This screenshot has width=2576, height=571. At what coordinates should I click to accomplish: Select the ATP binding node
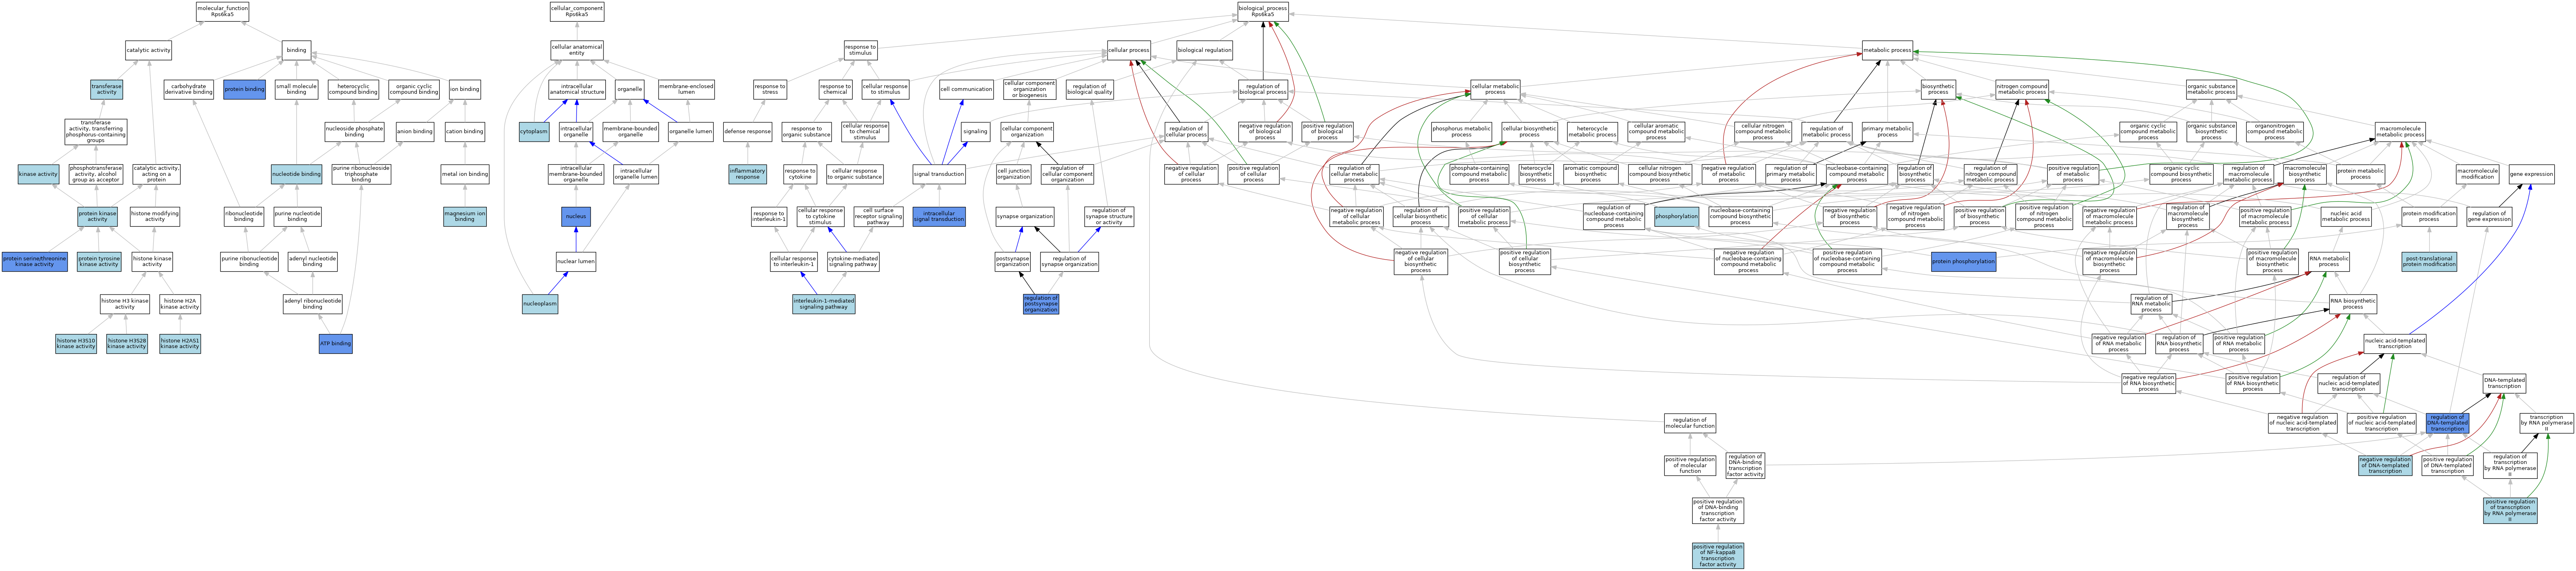(x=336, y=344)
